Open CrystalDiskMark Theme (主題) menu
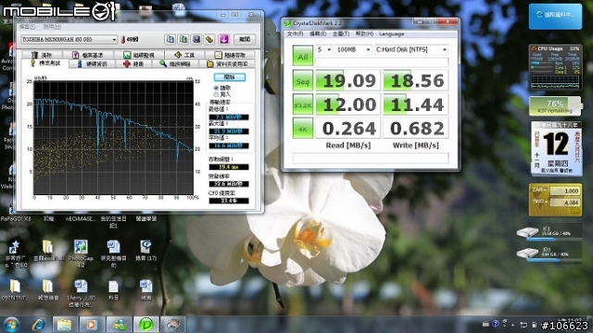The width and height of the screenshot is (593, 333). tap(340, 34)
